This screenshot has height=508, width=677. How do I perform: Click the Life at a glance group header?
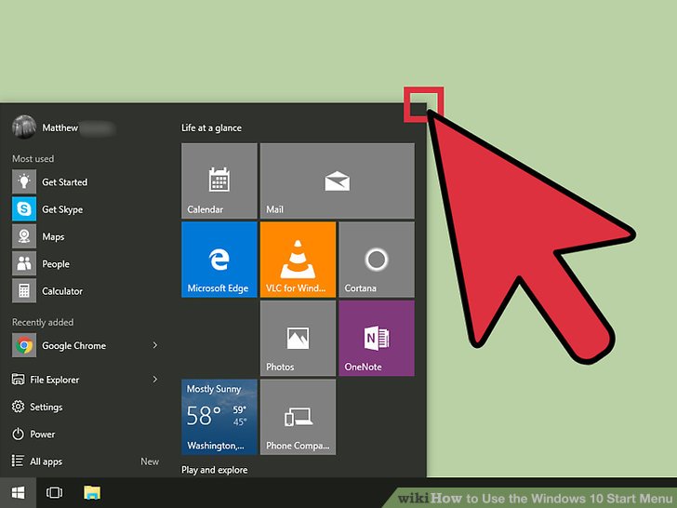[x=212, y=127]
